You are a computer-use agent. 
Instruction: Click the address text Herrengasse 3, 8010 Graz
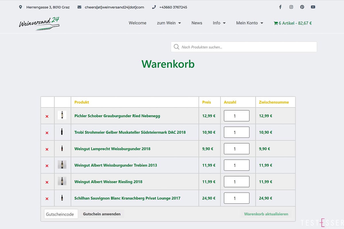(48, 7)
